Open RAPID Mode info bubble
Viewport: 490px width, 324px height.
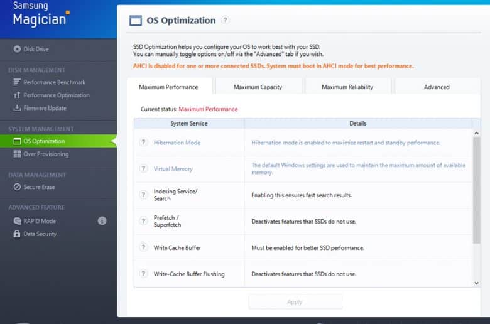[102, 221]
